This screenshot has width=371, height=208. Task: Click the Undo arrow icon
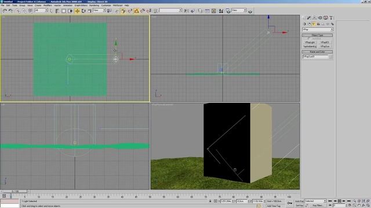click(x=5, y=11)
